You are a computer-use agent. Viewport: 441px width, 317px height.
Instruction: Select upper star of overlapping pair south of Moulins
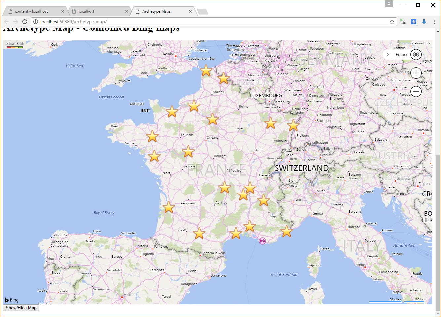[x=250, y=188]
